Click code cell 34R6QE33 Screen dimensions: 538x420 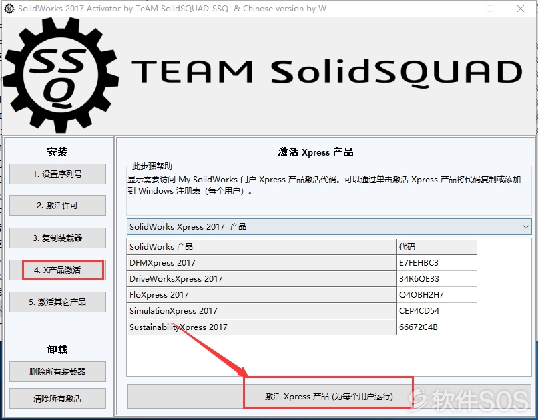pos(437,279)
